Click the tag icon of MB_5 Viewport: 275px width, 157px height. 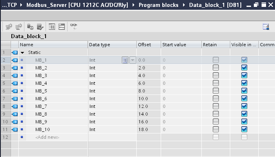(15, 91)
